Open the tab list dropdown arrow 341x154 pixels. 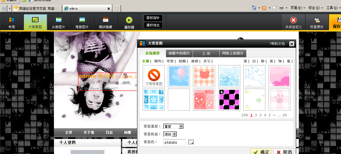10,8
